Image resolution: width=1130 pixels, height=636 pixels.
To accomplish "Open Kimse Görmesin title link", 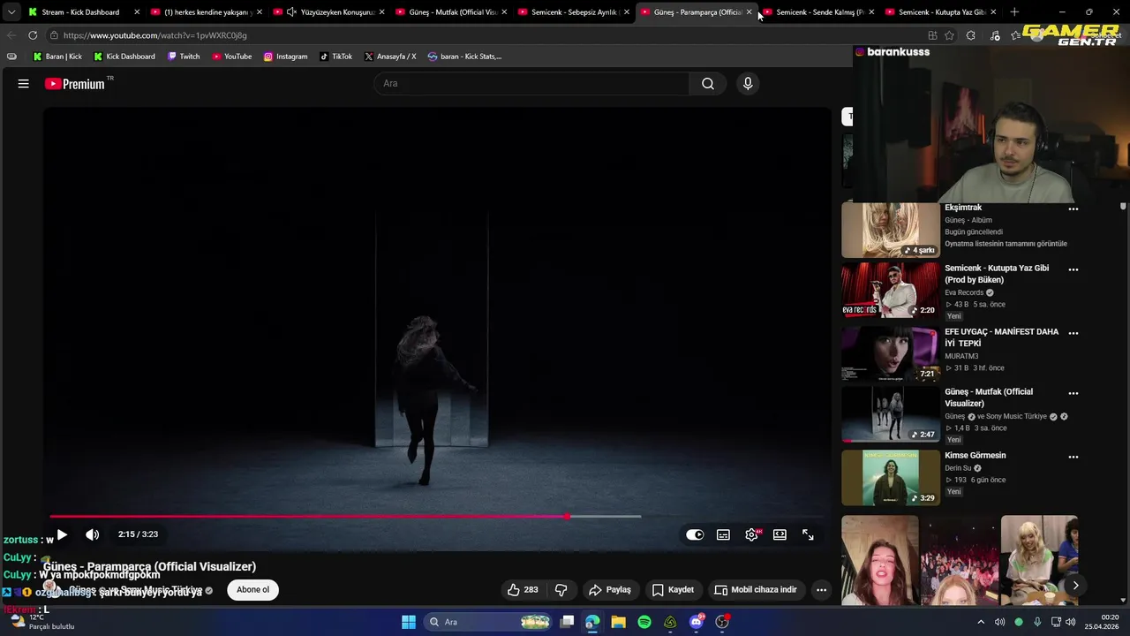I will [x=975, y=456].
